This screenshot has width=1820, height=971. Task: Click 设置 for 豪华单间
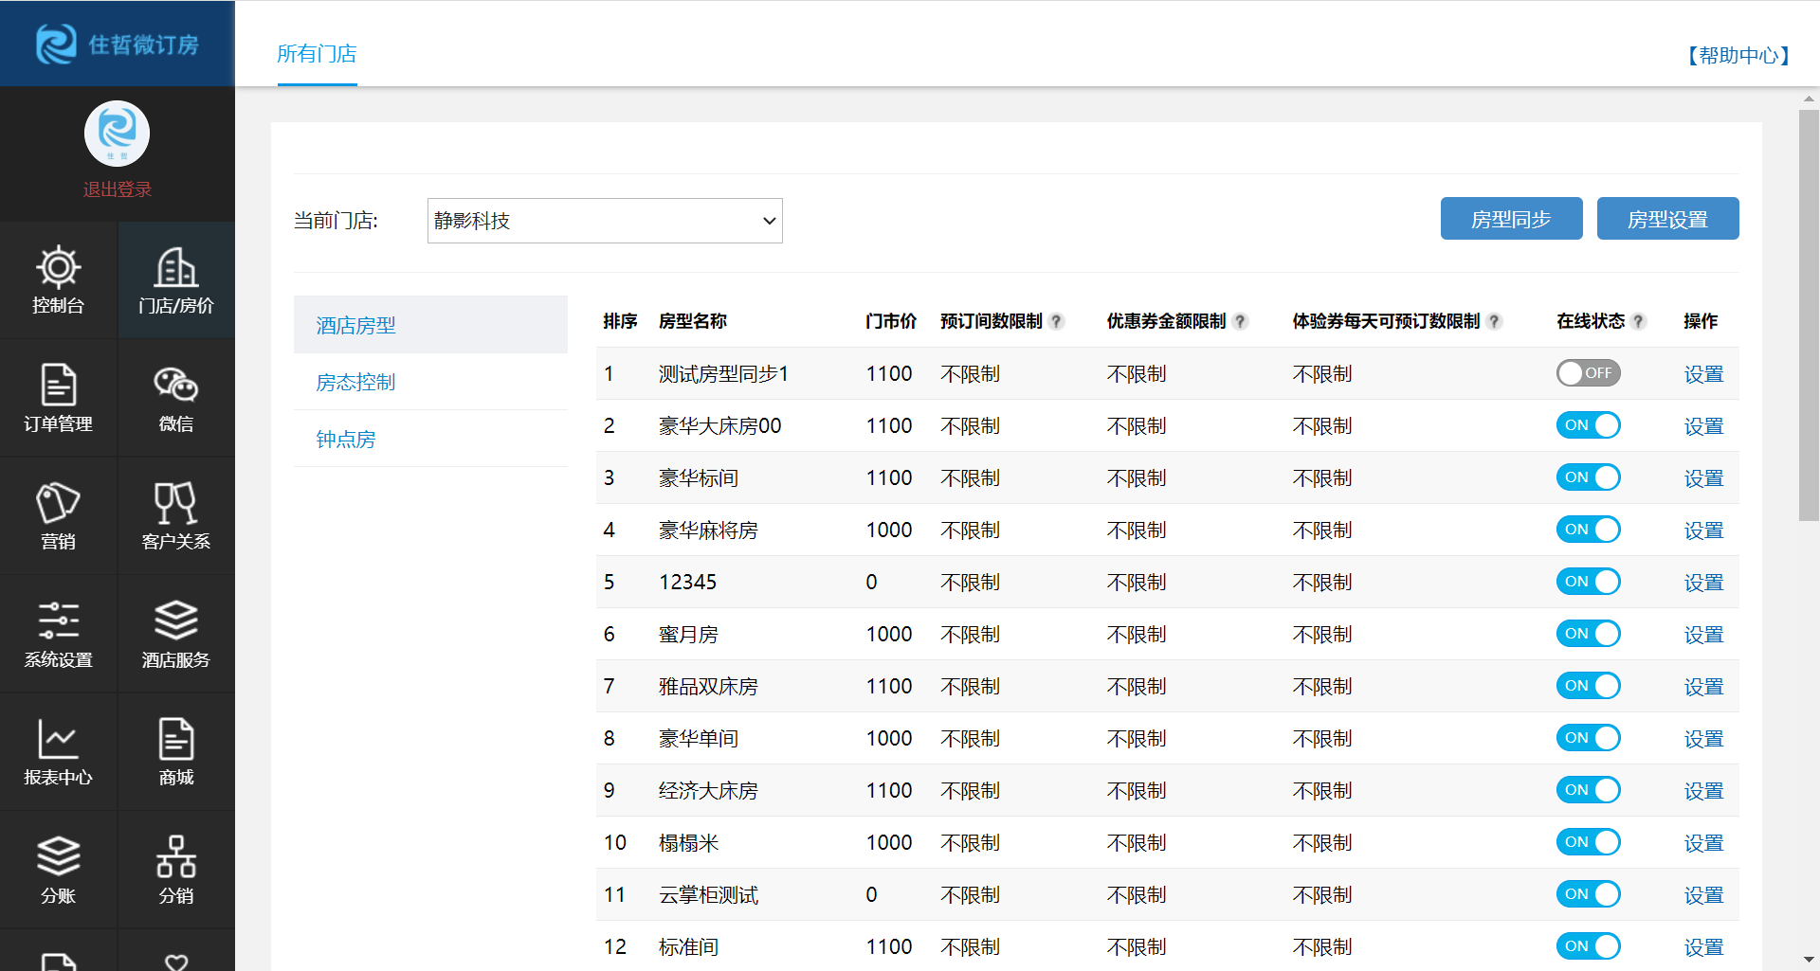click(1703, 739)
